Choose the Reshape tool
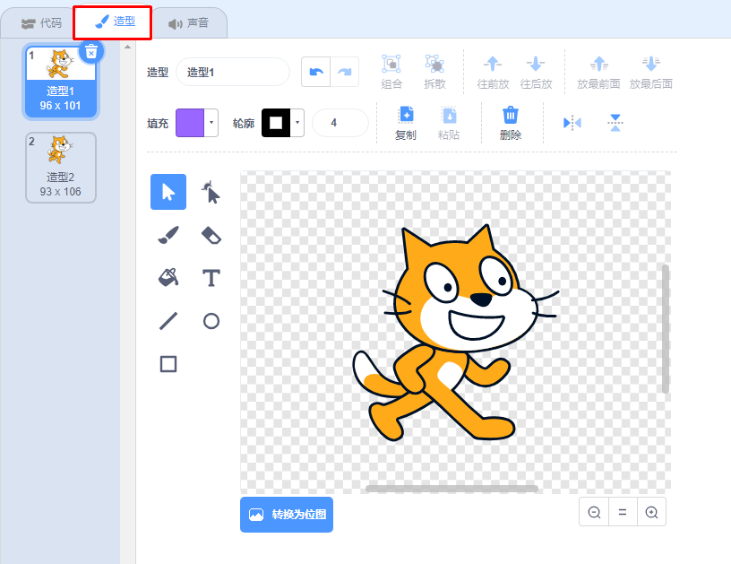Screen dimensions: 731x564 [211, 192]
